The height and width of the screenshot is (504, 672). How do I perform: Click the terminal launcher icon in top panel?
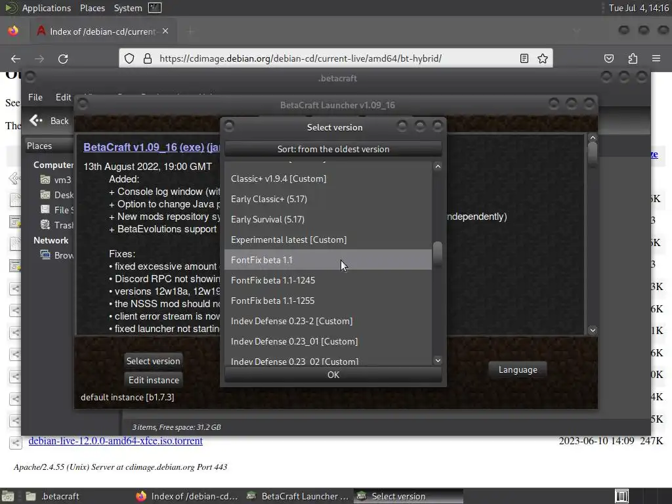(x=155, y=8)
